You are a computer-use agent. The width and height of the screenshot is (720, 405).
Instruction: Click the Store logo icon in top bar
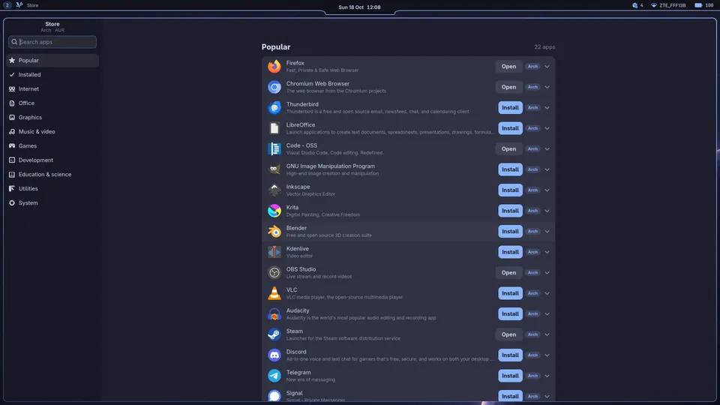pyautogui.click(x=19, y=5)
